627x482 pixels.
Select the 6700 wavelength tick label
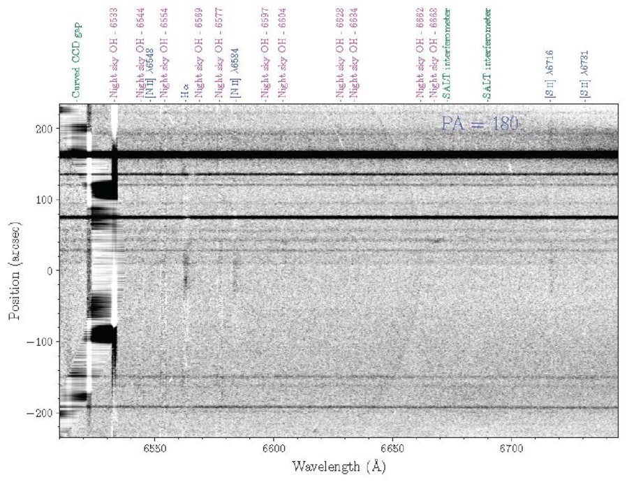coord(511,448)
